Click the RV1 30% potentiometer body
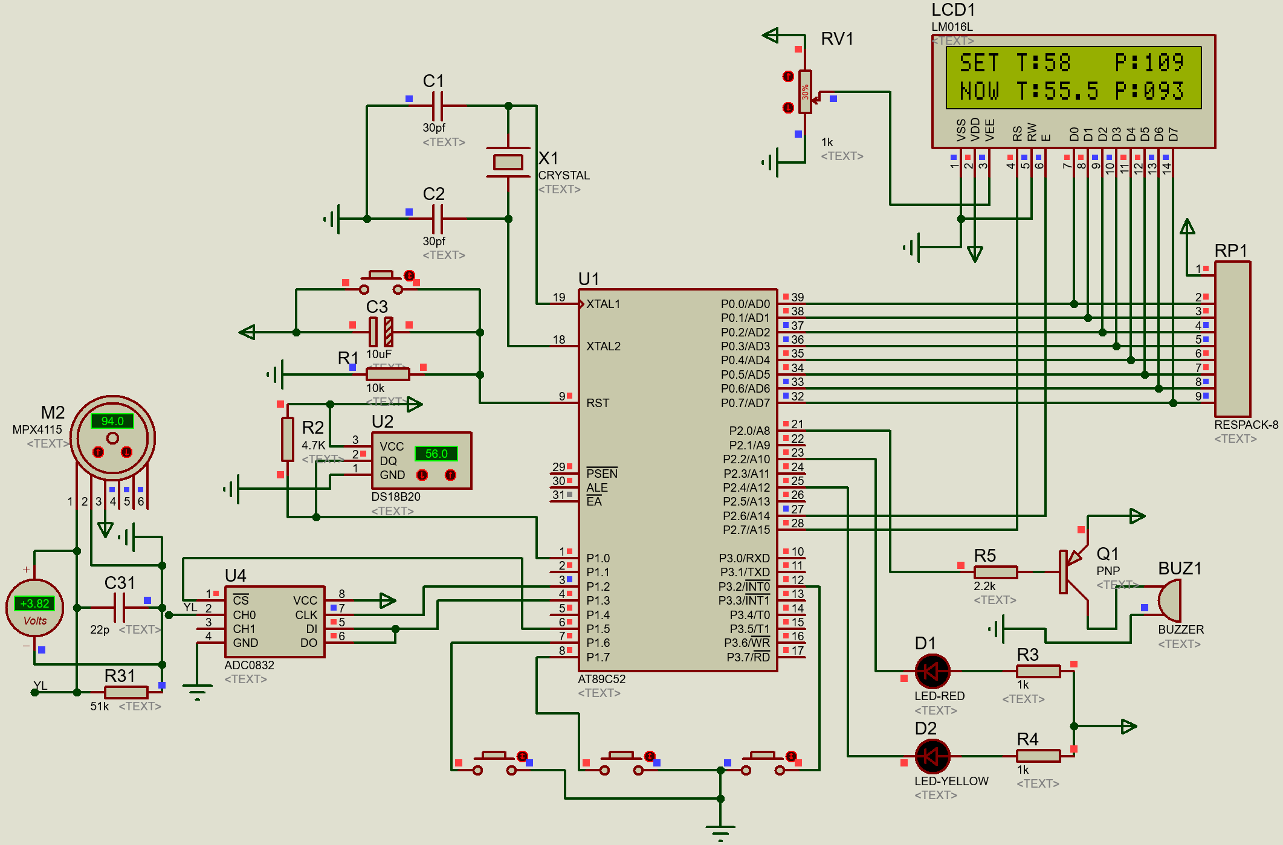1283x845 pixels. coord(805,92)
